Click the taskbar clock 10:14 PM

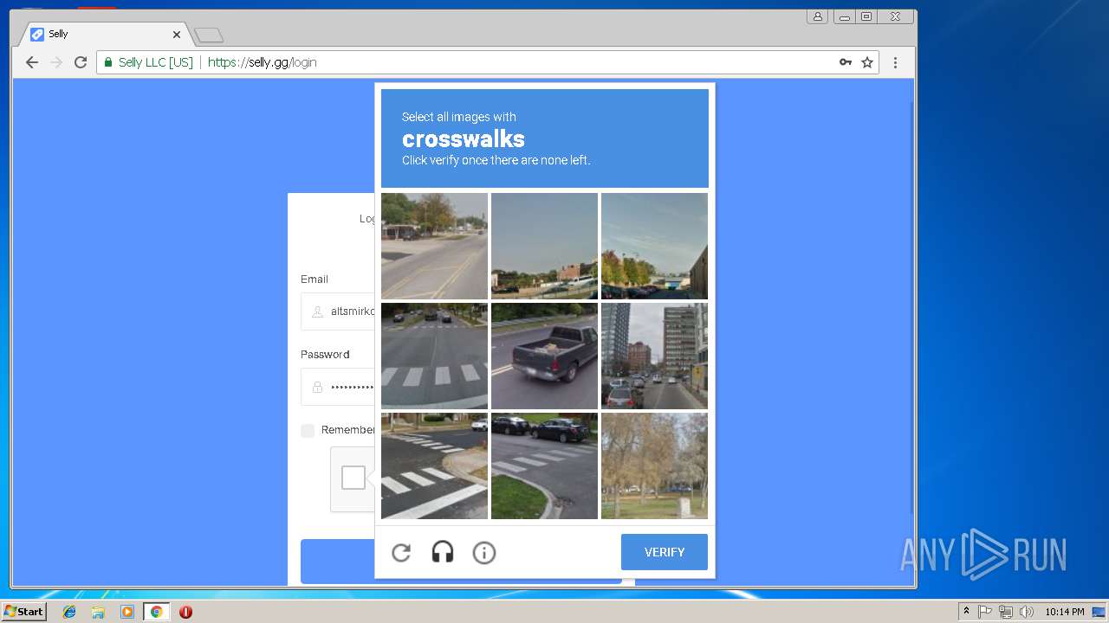pyautogui.click(x=1064, y=612)
